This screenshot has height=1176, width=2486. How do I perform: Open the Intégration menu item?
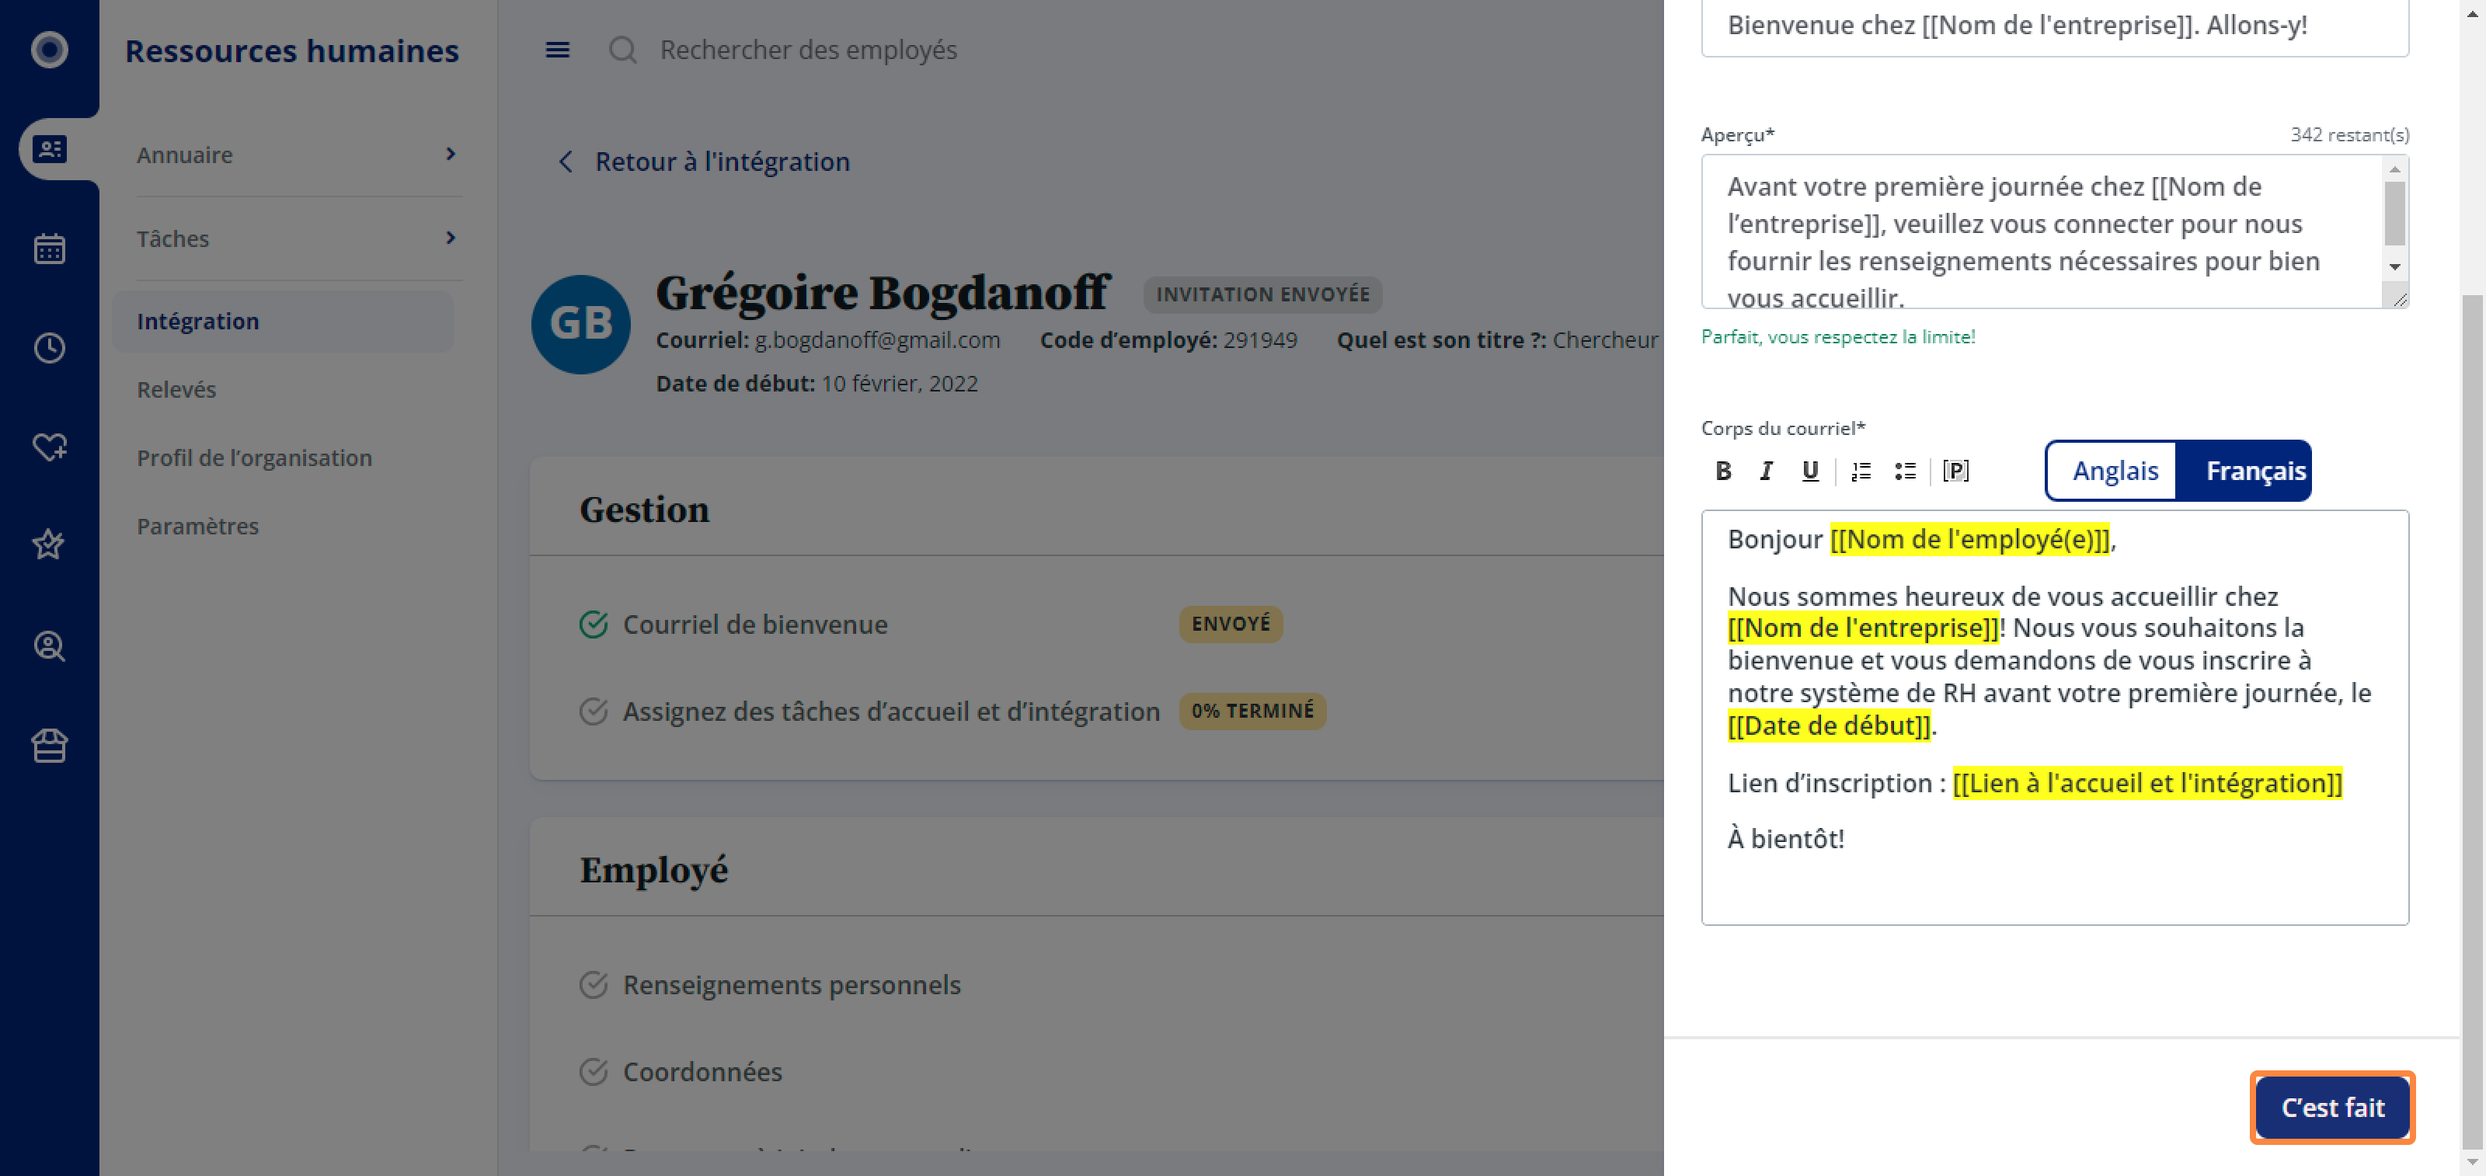click(x=283, y=322)
